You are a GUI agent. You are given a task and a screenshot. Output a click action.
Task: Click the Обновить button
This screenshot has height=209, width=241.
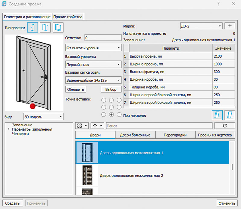click(76, 89)
